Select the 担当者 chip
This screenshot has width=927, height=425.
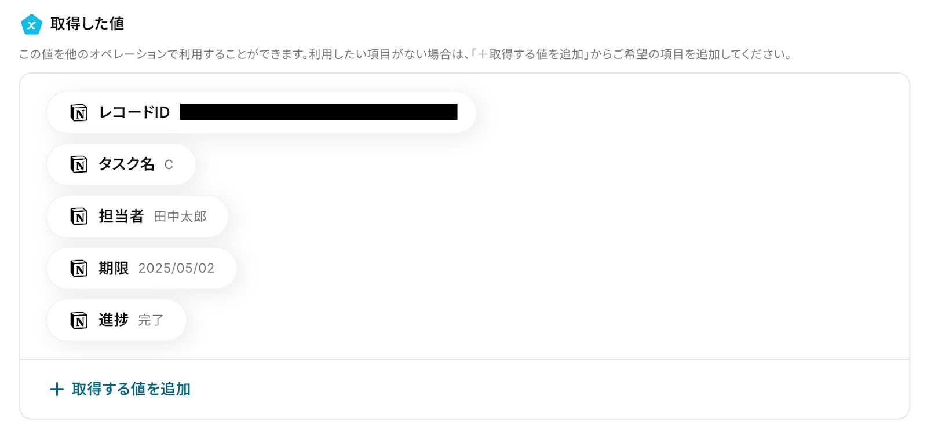[x=137, y=217]
